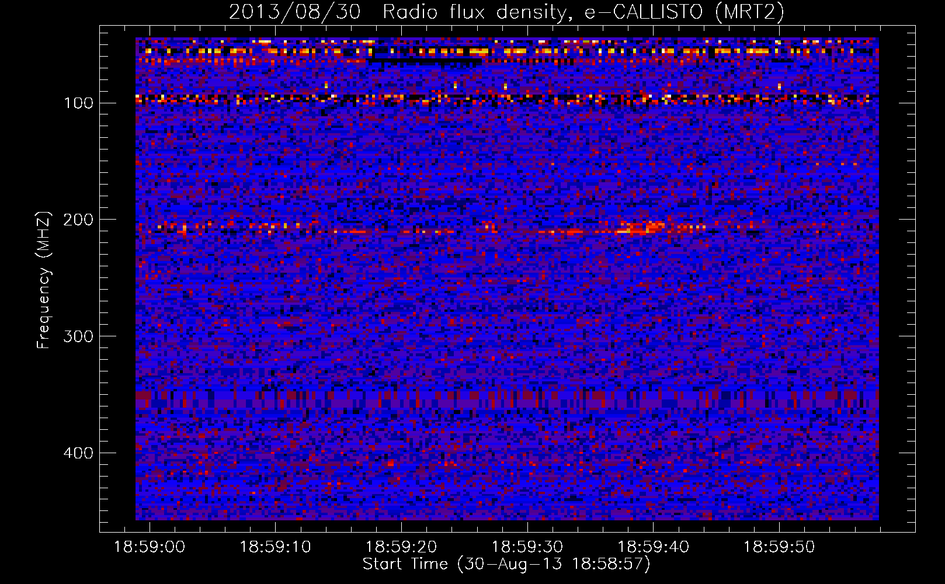Viewport: 945px width, 584px height.
Task: Click the 18:59:50 time tick label
Action: pos(779,547)
